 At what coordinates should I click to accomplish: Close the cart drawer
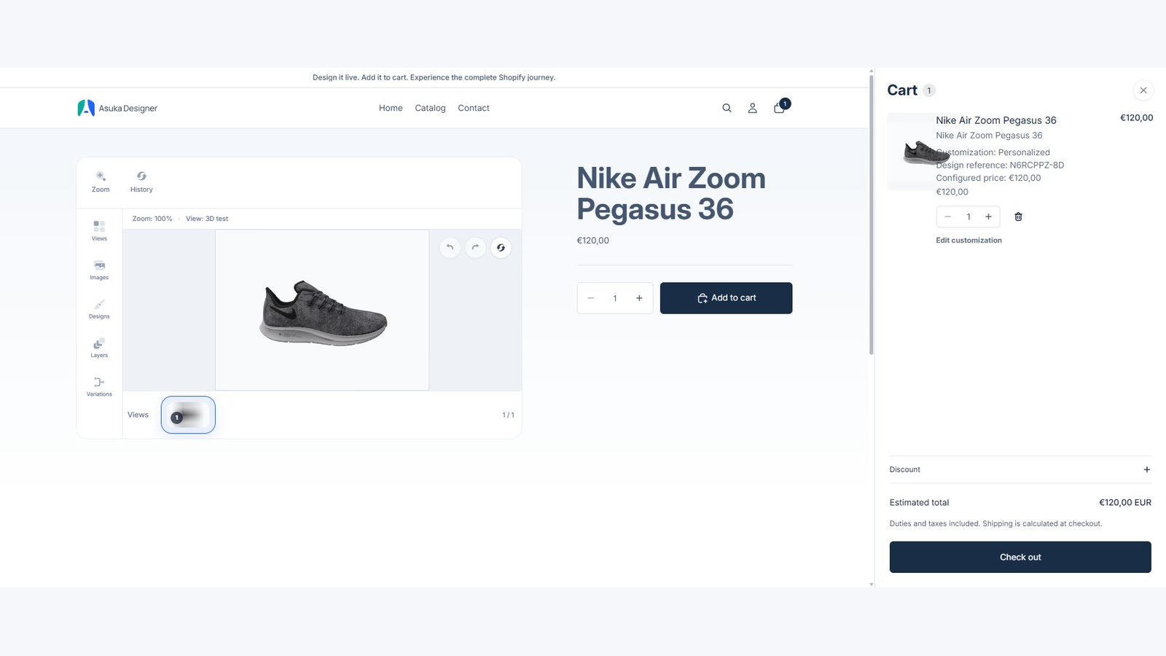coord(1143,90)
